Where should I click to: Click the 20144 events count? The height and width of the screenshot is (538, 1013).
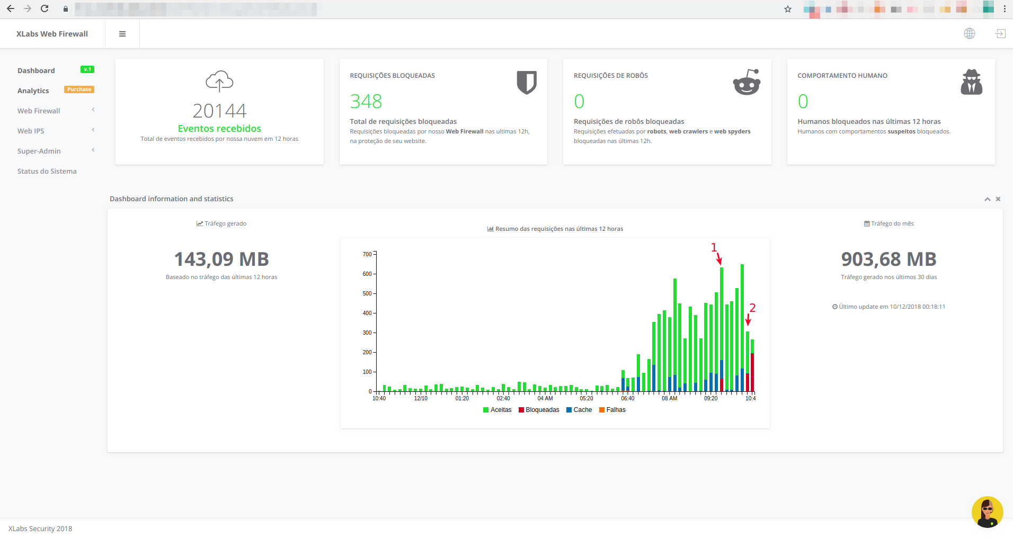tap(219, 111)
